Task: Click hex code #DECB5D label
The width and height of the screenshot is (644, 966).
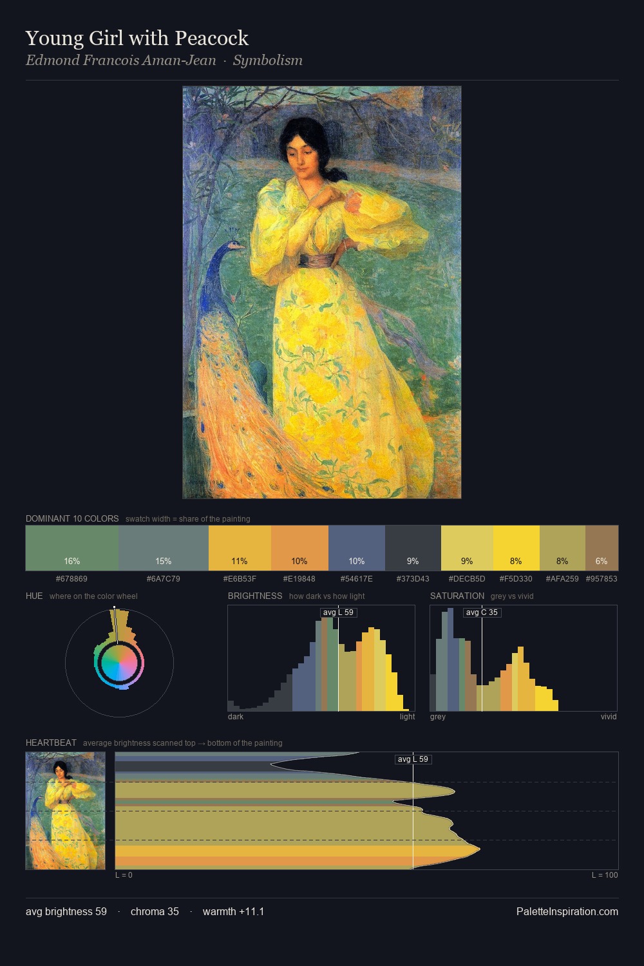Action: pos(467,579)
